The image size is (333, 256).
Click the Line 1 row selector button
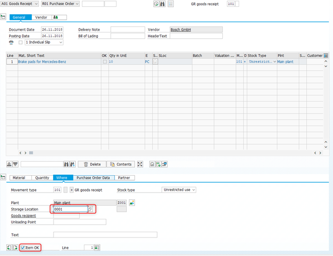pos(12,62)
